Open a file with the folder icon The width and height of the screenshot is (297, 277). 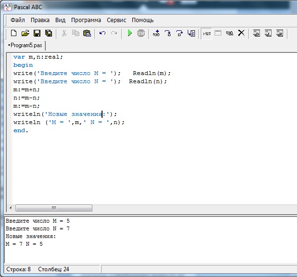[25, 33]
